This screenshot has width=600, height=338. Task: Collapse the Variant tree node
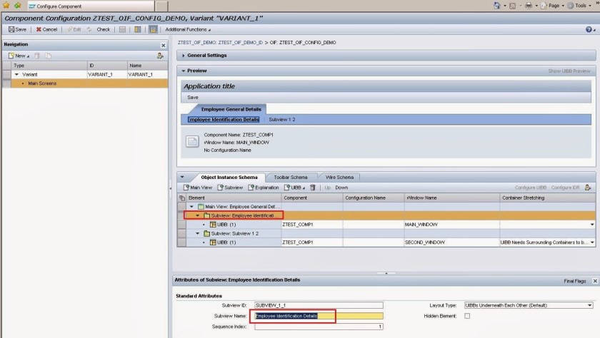17,74
